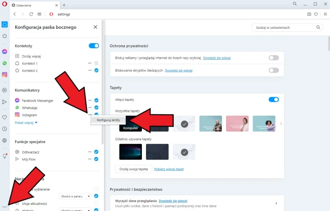
Task: Click the Opera logo menu icon
Action: pyautogui.click(x=4, y=4)
